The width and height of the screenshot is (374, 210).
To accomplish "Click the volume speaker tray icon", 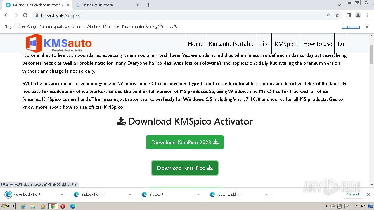I will point(332,206).
